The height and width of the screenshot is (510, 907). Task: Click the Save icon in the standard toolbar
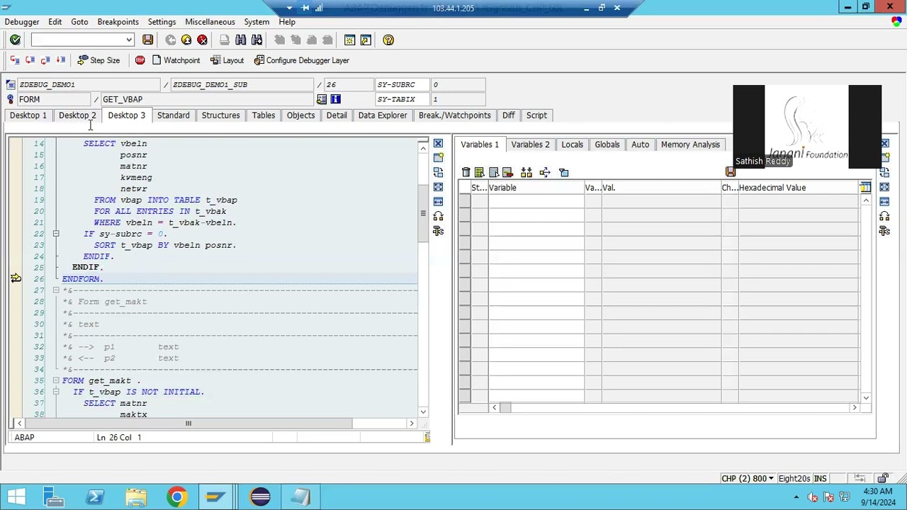[x=147, y=40]
